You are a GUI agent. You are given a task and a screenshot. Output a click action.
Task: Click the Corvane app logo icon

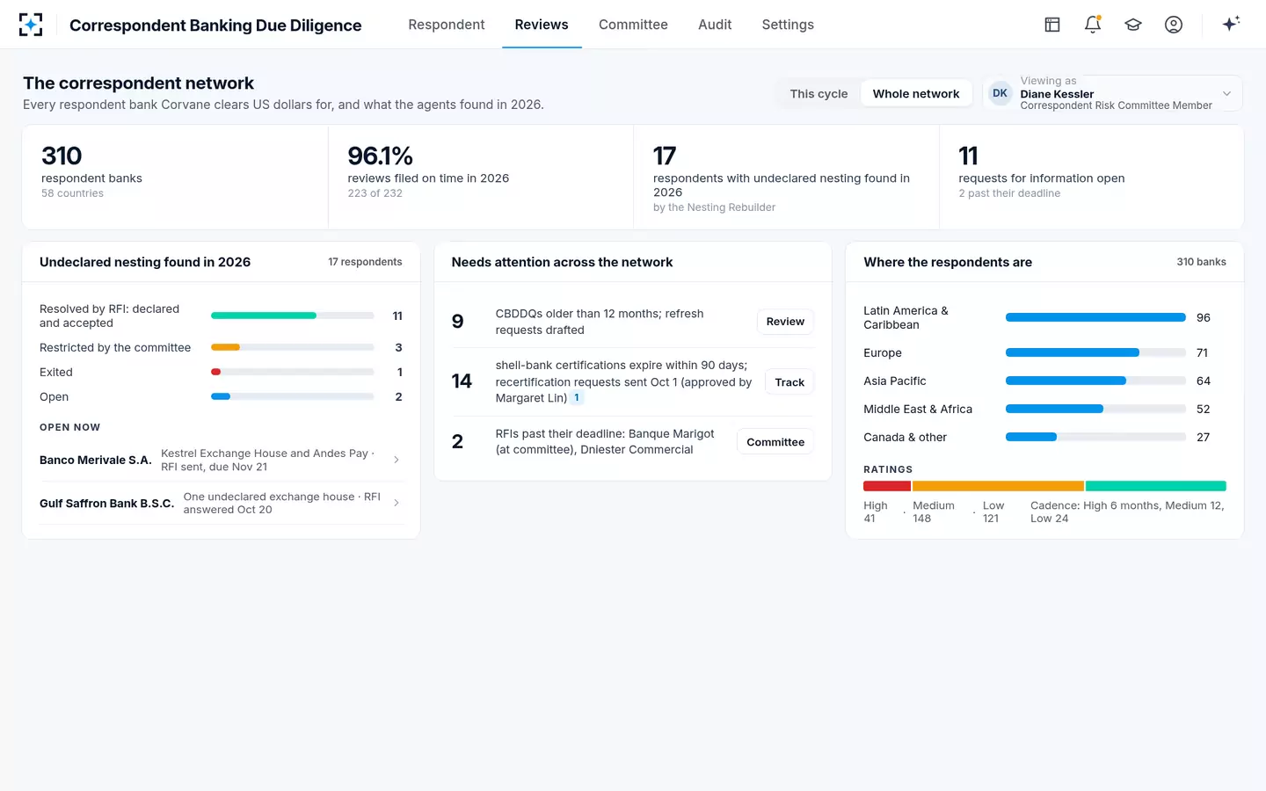31,25
